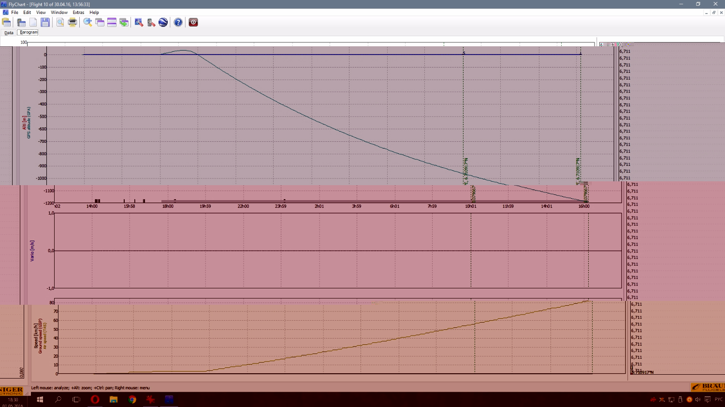The width and height of the screenshot is (725, 407).
Task: Click the red power exit icon
Action: point(193,22)
